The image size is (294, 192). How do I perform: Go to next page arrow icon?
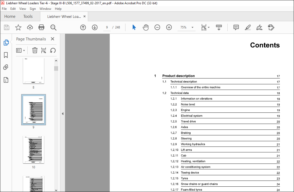pos(95,27)
